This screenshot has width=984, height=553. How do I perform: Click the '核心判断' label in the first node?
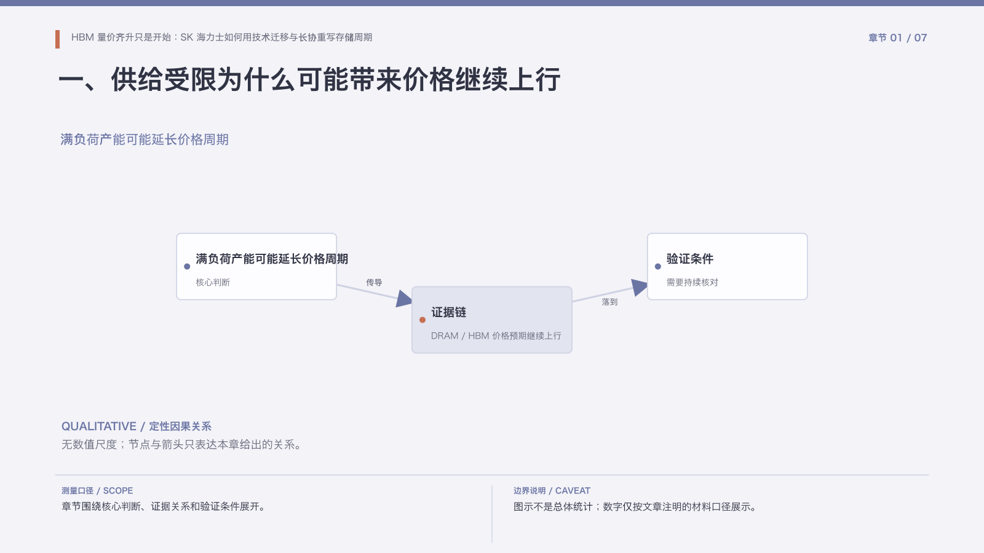click(213, 283)
